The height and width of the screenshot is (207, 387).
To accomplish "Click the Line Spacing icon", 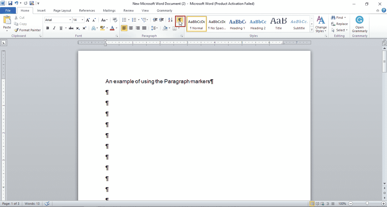I will coord(153,28).
